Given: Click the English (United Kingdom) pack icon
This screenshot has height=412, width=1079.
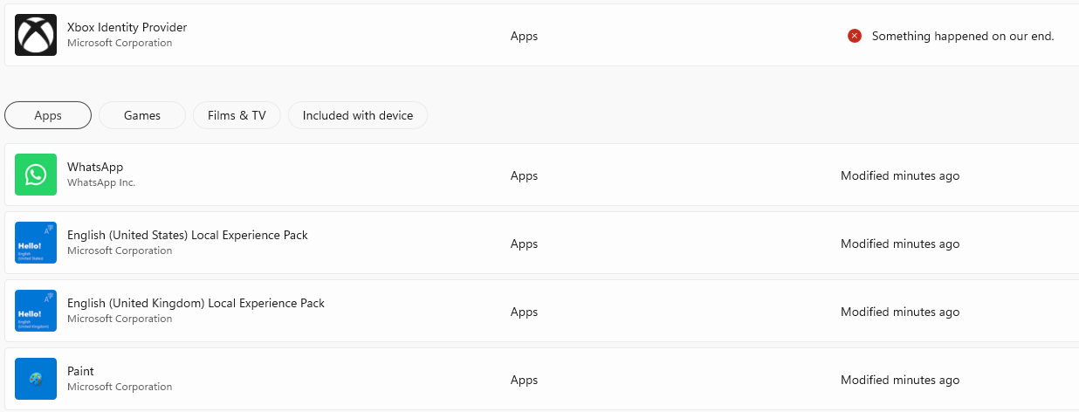Looking at the screenshot, I should pyautogui.click(x=36, y=311).
